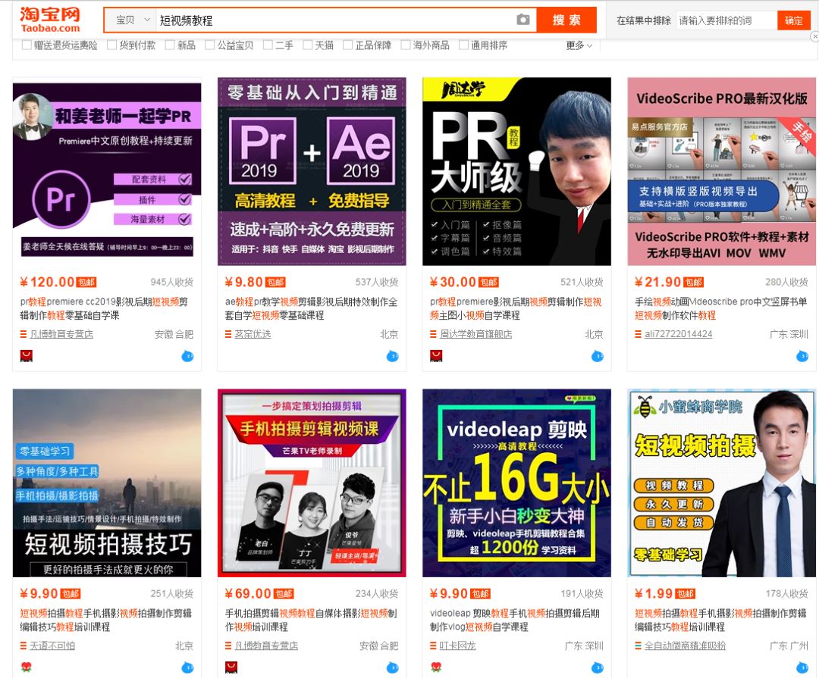This screenshot has height=678, width=819.
Task: Visit the 周达学教育旗舰店 shop link
Action: [x=475, y=334]
